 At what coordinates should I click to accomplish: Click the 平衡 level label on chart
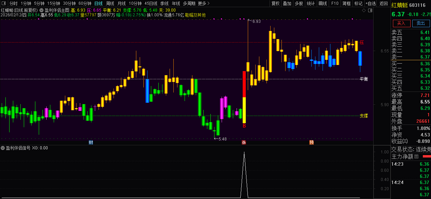[x=364, y=79]
